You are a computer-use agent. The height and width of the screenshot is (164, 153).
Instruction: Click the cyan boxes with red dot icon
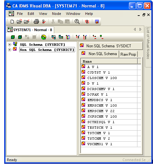pos(54,37)
